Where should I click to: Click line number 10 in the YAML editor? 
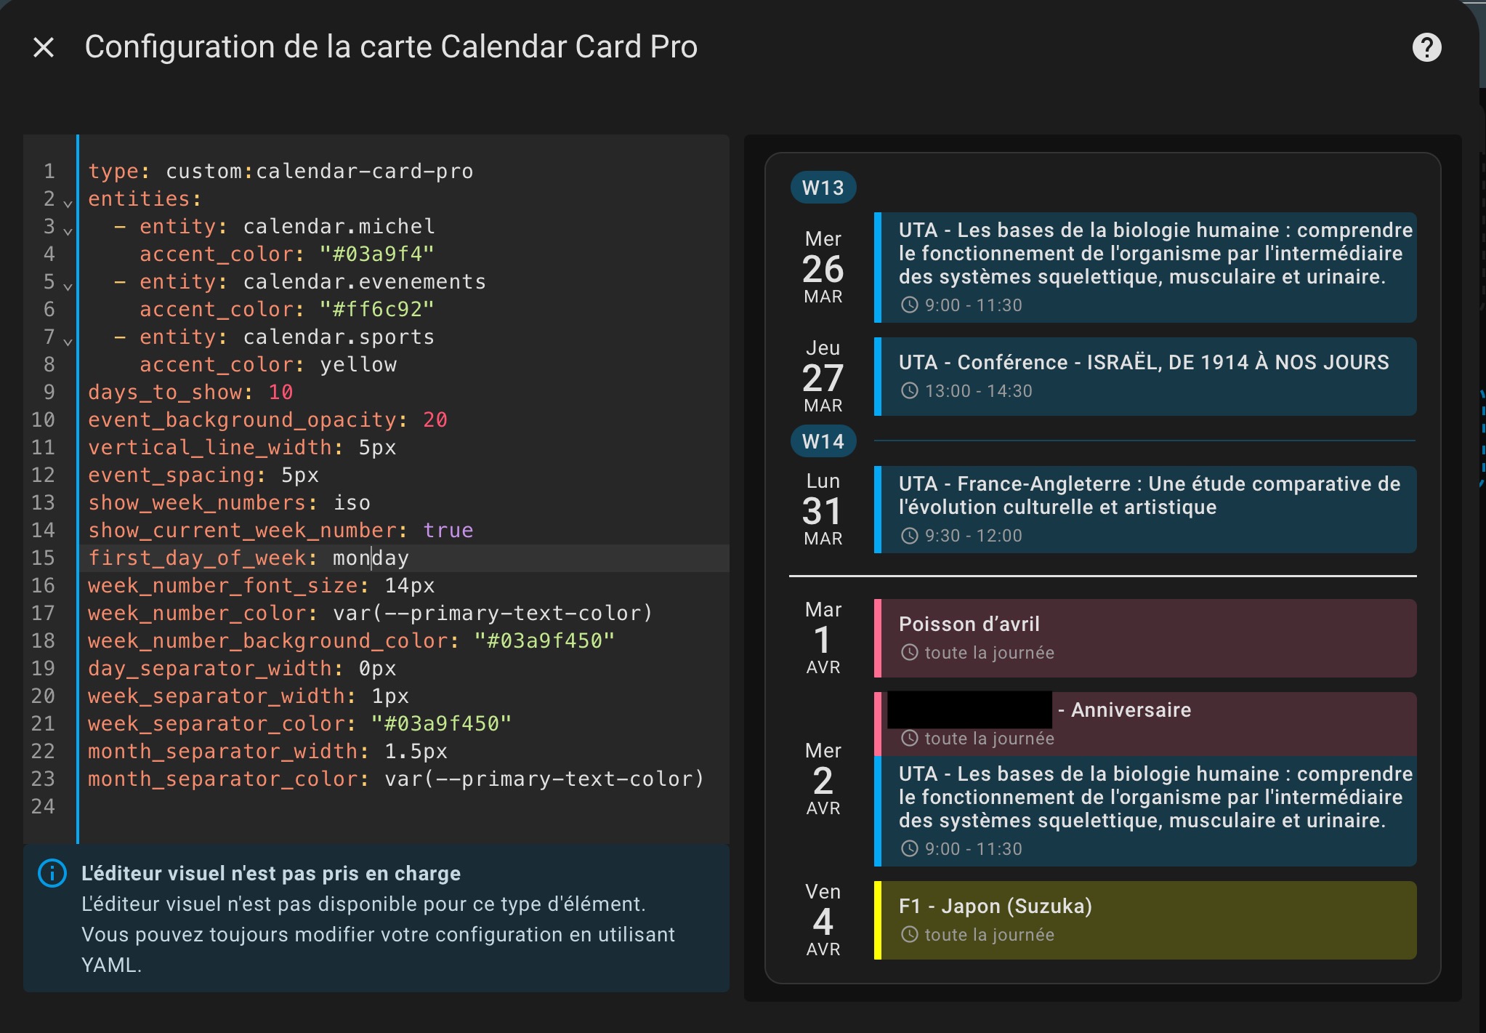(42, 419)
